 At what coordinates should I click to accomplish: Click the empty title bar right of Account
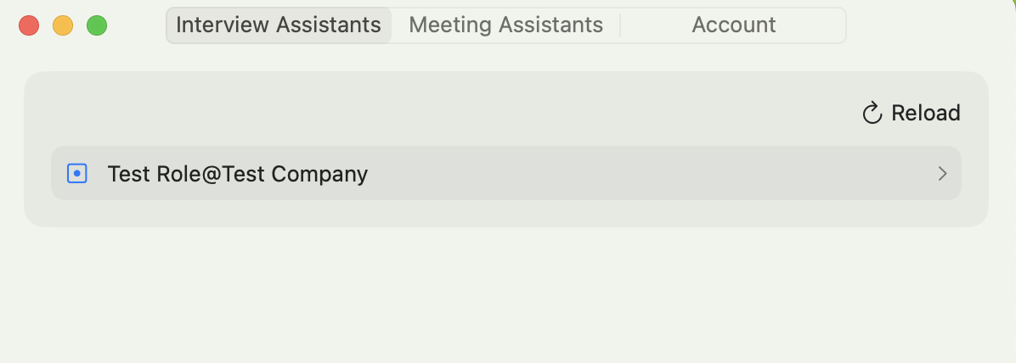926,25
